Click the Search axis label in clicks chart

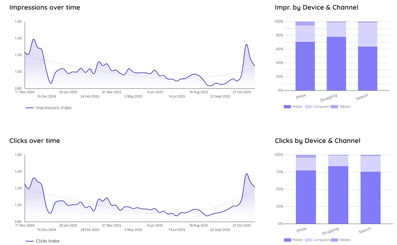365,230
